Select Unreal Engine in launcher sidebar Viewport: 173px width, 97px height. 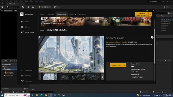coord(29,32)
